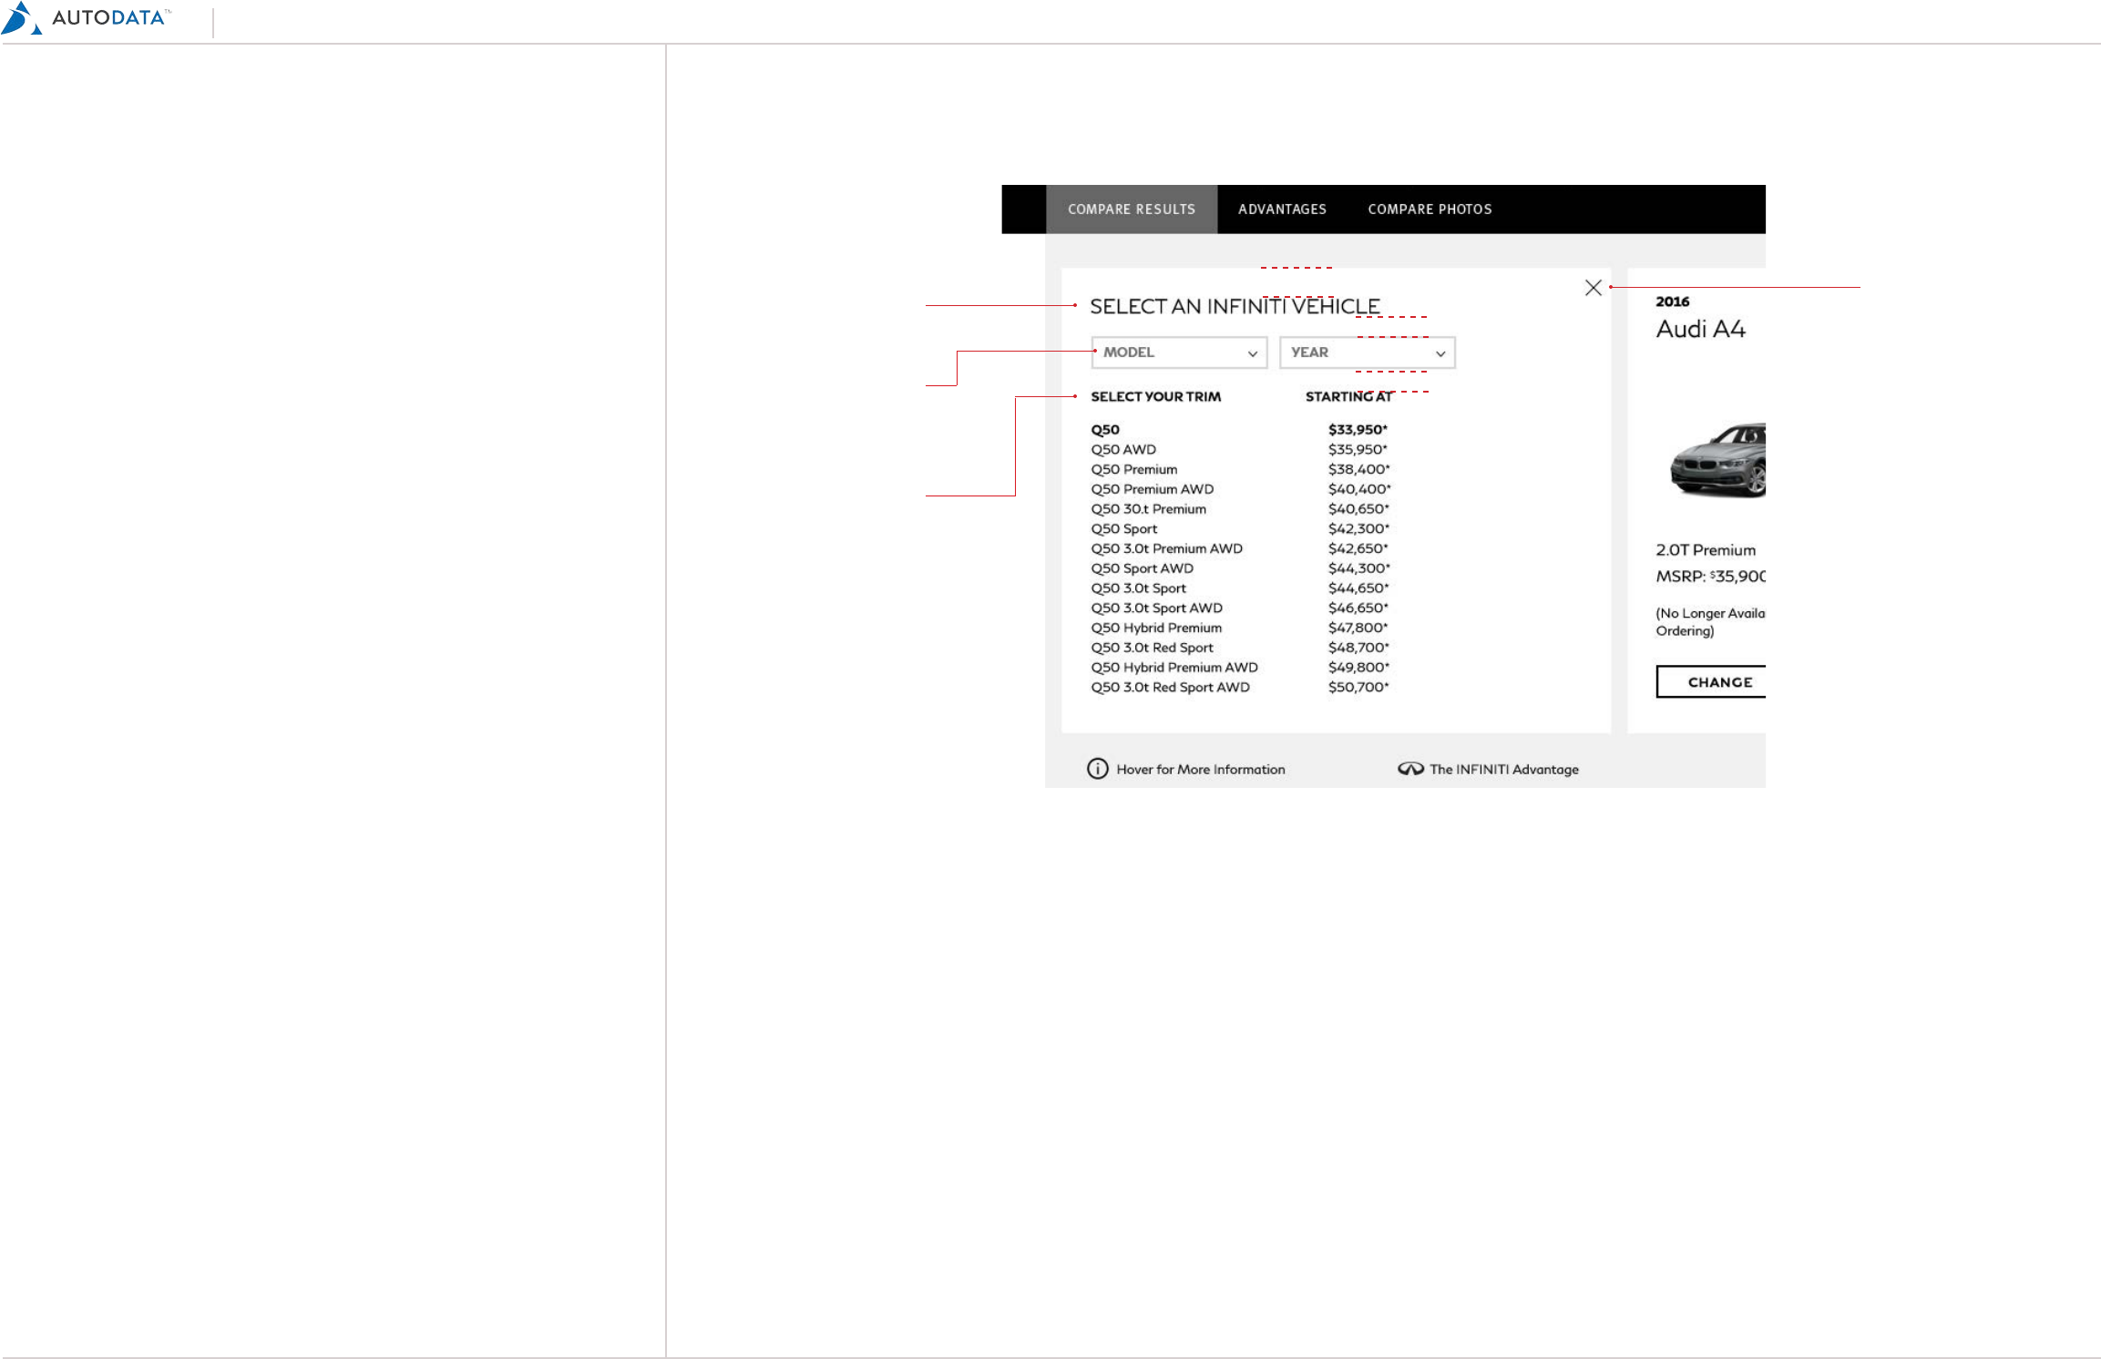Choose the Q50 3.0t Red Sport AWD trim
Image resolution: width=2101 pixels, height=1359 pixels.
click(x=1170, y=688)
